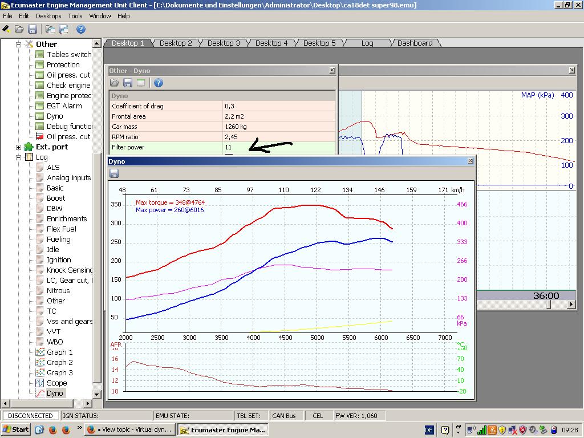Viewport: 584px width, 438px height.
Task: Click the table view icon in Other - Dyno panel
Action: [x=141, y=83]
